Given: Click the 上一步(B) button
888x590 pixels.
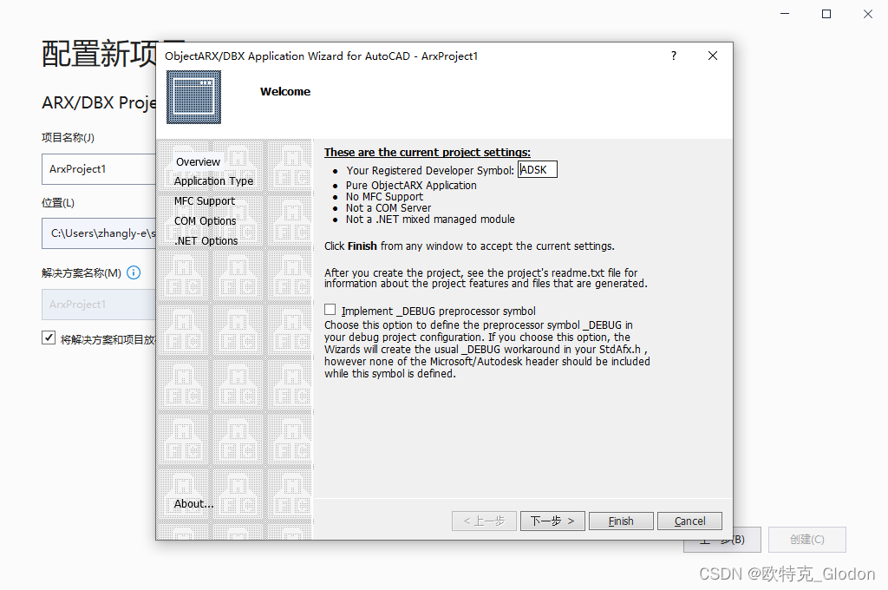Looking at the screenshot, I should click(721, 539).
